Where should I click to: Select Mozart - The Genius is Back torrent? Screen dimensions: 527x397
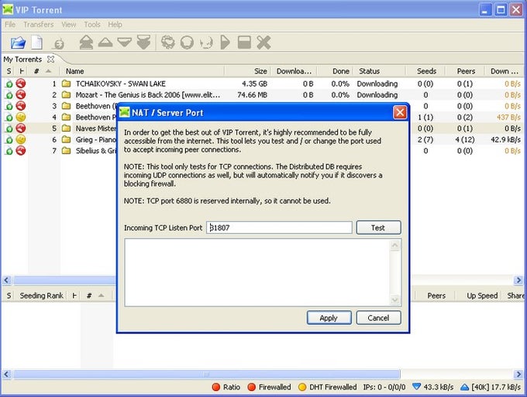[x=148, y=95]
